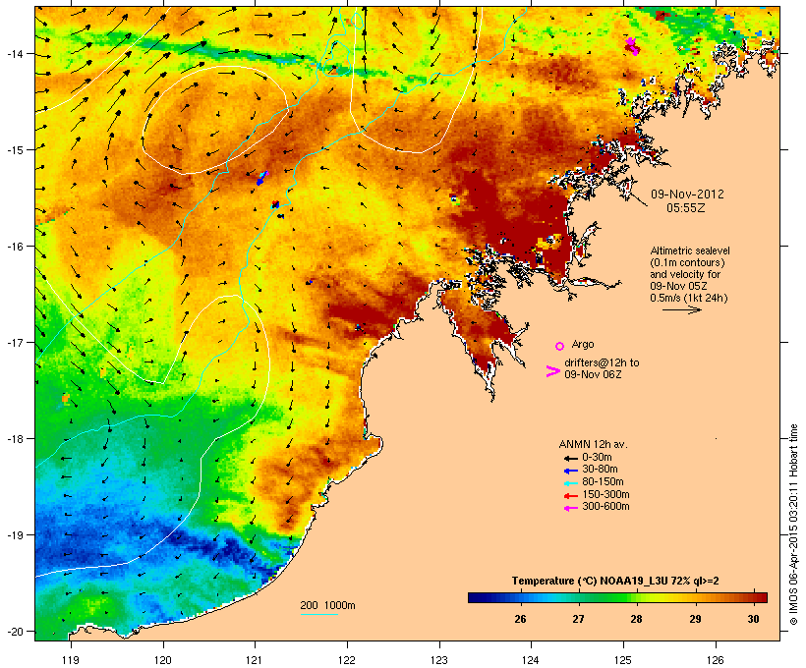
Task: Click the '0-30m' depth label
Action: (597, 458)
